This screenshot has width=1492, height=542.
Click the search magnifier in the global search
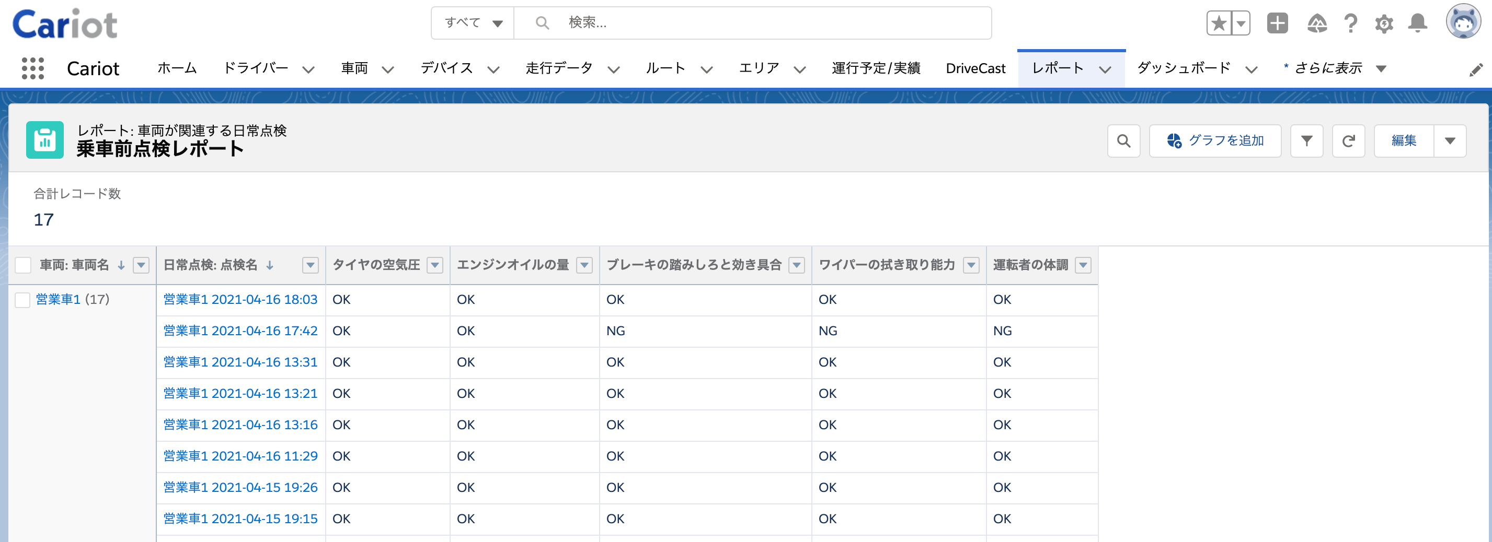pyautogui.click(x=542, y=22)
